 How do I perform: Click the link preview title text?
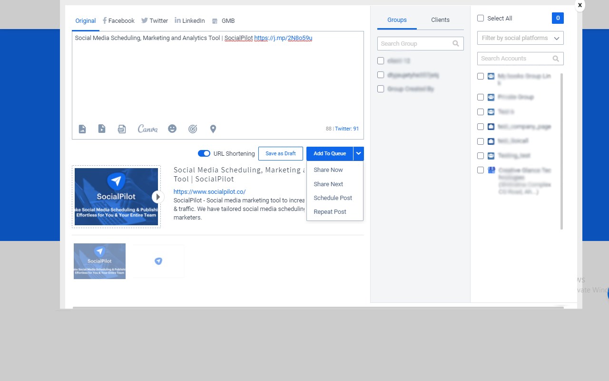pos(238,174)
